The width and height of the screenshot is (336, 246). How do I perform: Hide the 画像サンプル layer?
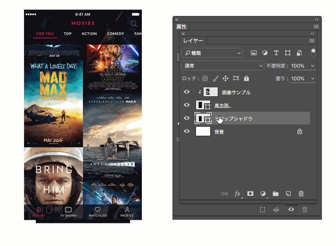tap(187, 92)
